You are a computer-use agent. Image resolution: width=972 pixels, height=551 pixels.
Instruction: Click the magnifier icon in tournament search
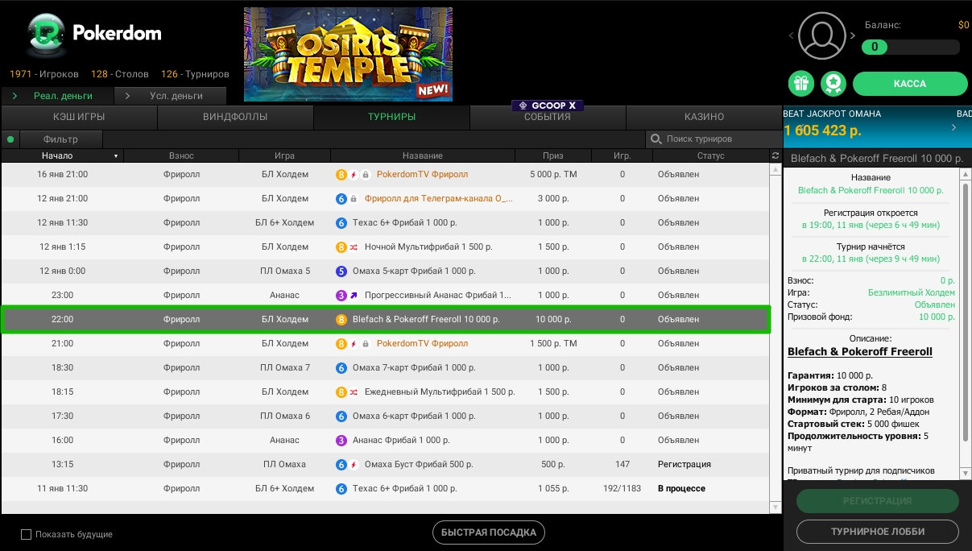656,139
